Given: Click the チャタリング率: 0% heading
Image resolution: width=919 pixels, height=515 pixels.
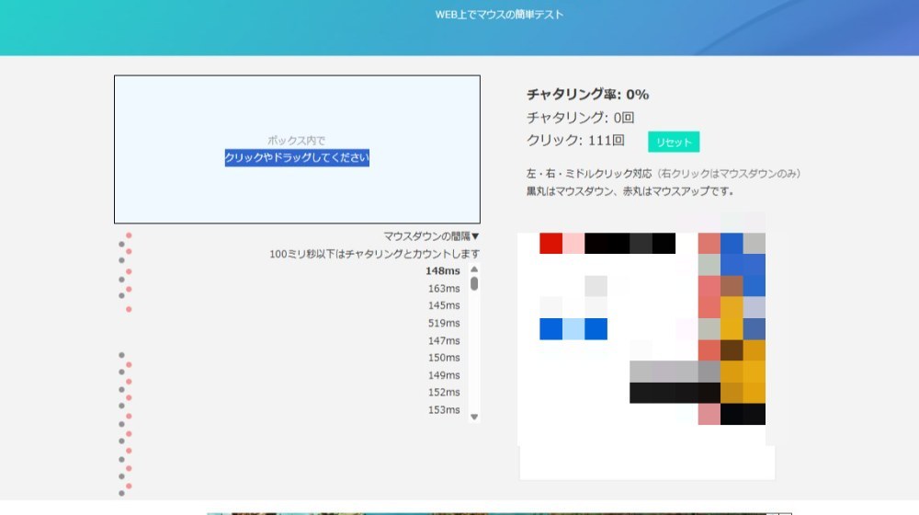Looking at the screenshot, I should coord(587,95).
